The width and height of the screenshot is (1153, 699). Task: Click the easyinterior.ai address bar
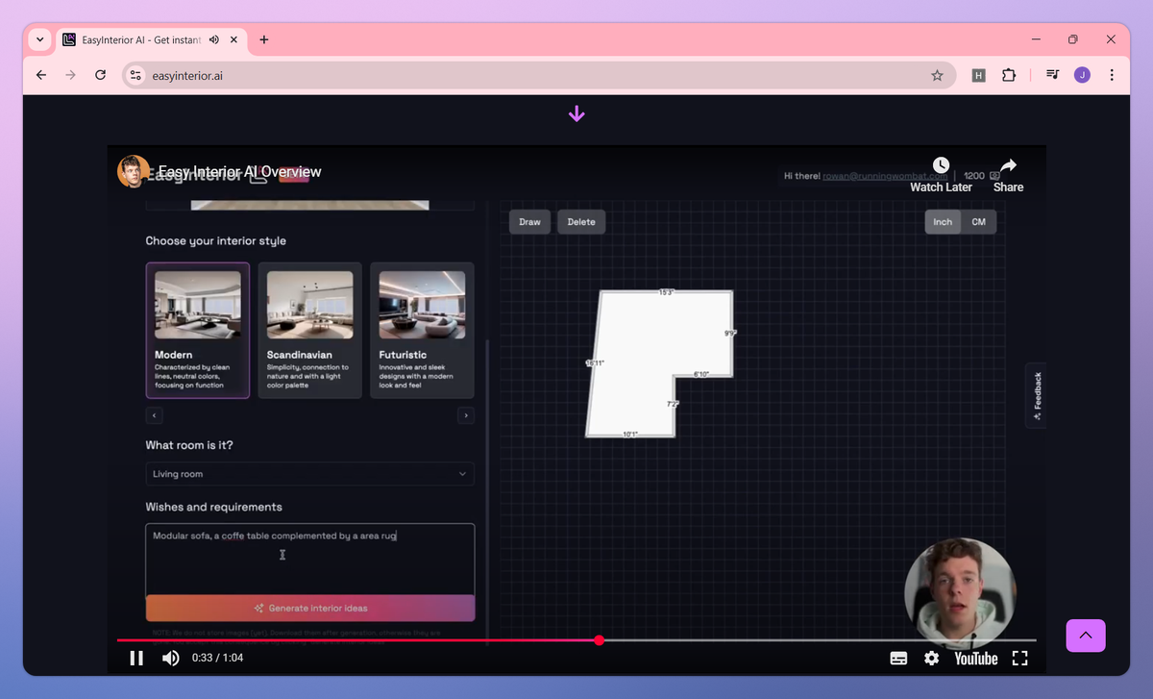(x=539, y=75)
